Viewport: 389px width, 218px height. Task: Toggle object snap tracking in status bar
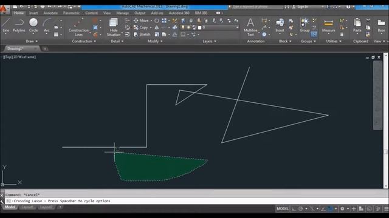pos(323,209)
